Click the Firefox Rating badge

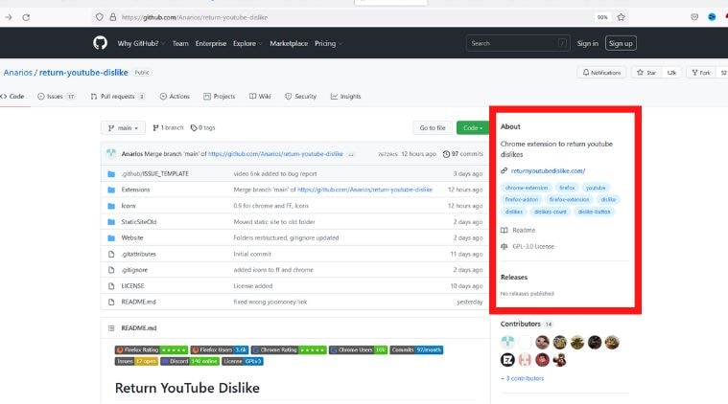(152, 349)
